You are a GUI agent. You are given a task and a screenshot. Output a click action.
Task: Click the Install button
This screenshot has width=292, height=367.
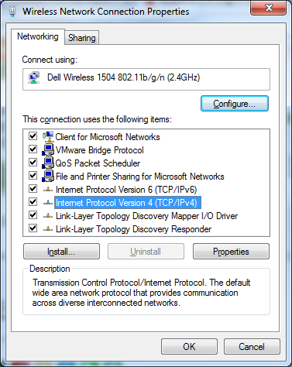(61, 252)
